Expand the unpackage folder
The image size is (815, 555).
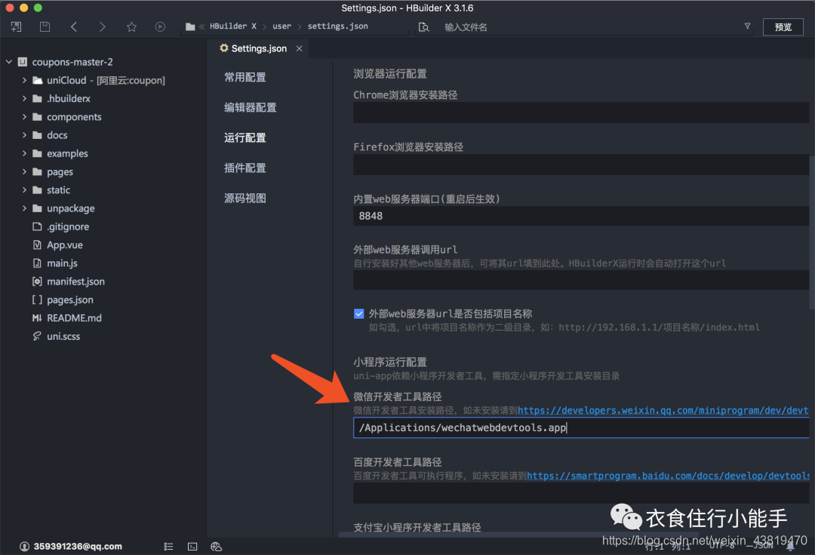[24, 208]
